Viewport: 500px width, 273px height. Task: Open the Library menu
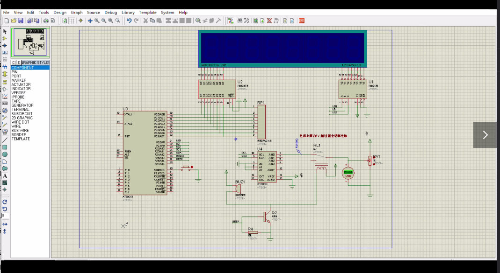click(128, 13)
